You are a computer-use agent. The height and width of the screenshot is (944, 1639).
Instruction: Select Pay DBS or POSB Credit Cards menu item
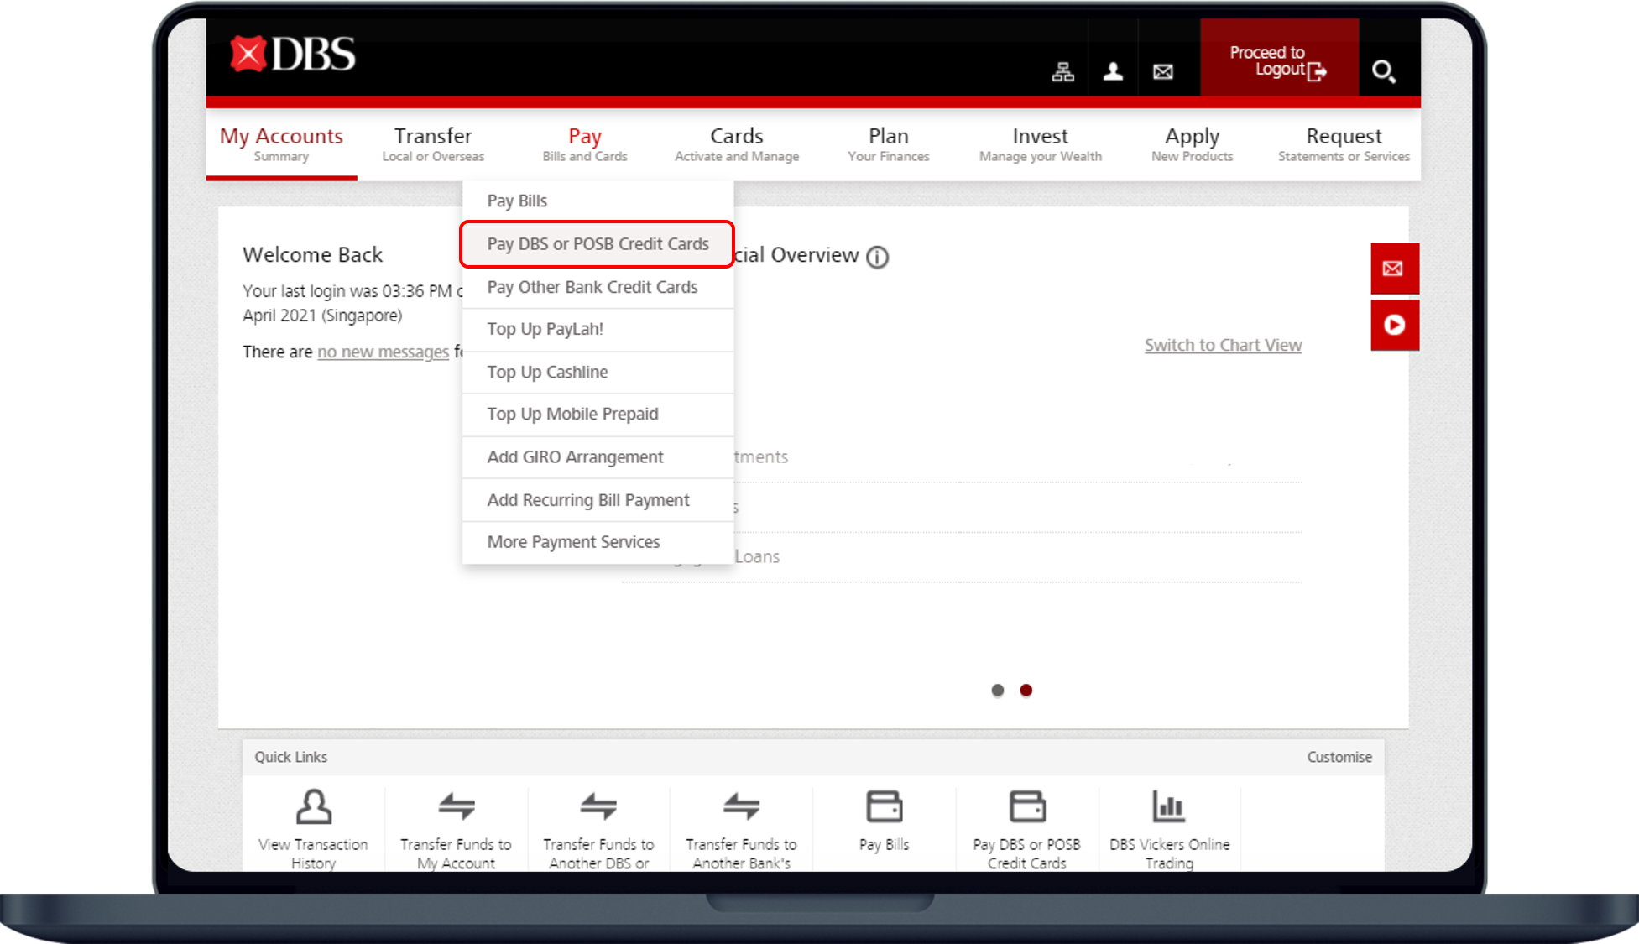(597, 243)
